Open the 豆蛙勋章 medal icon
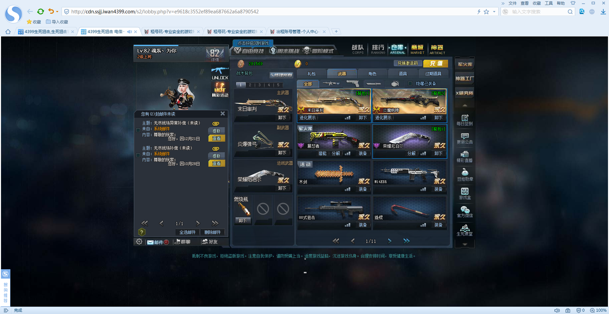Screen dimensions: 609x314 (x=465, y=175)
